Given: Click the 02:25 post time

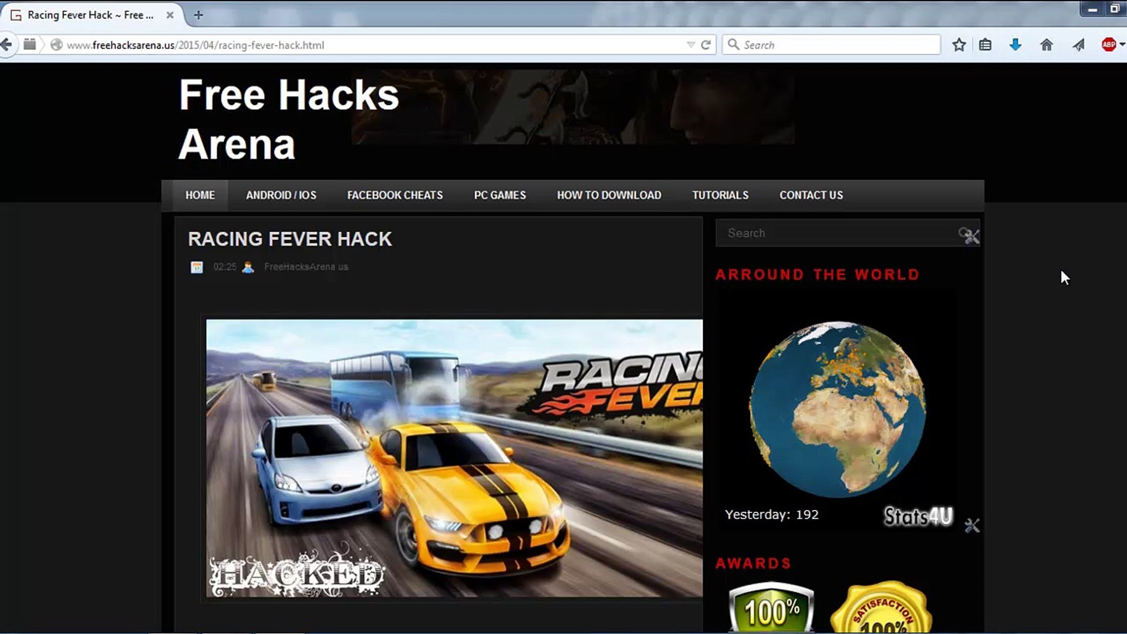Looking at the screenshot, I should (225, 267).
